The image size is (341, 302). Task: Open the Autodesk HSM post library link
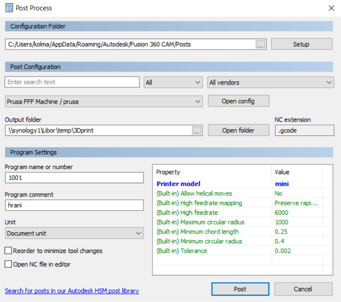coord(72,291)
